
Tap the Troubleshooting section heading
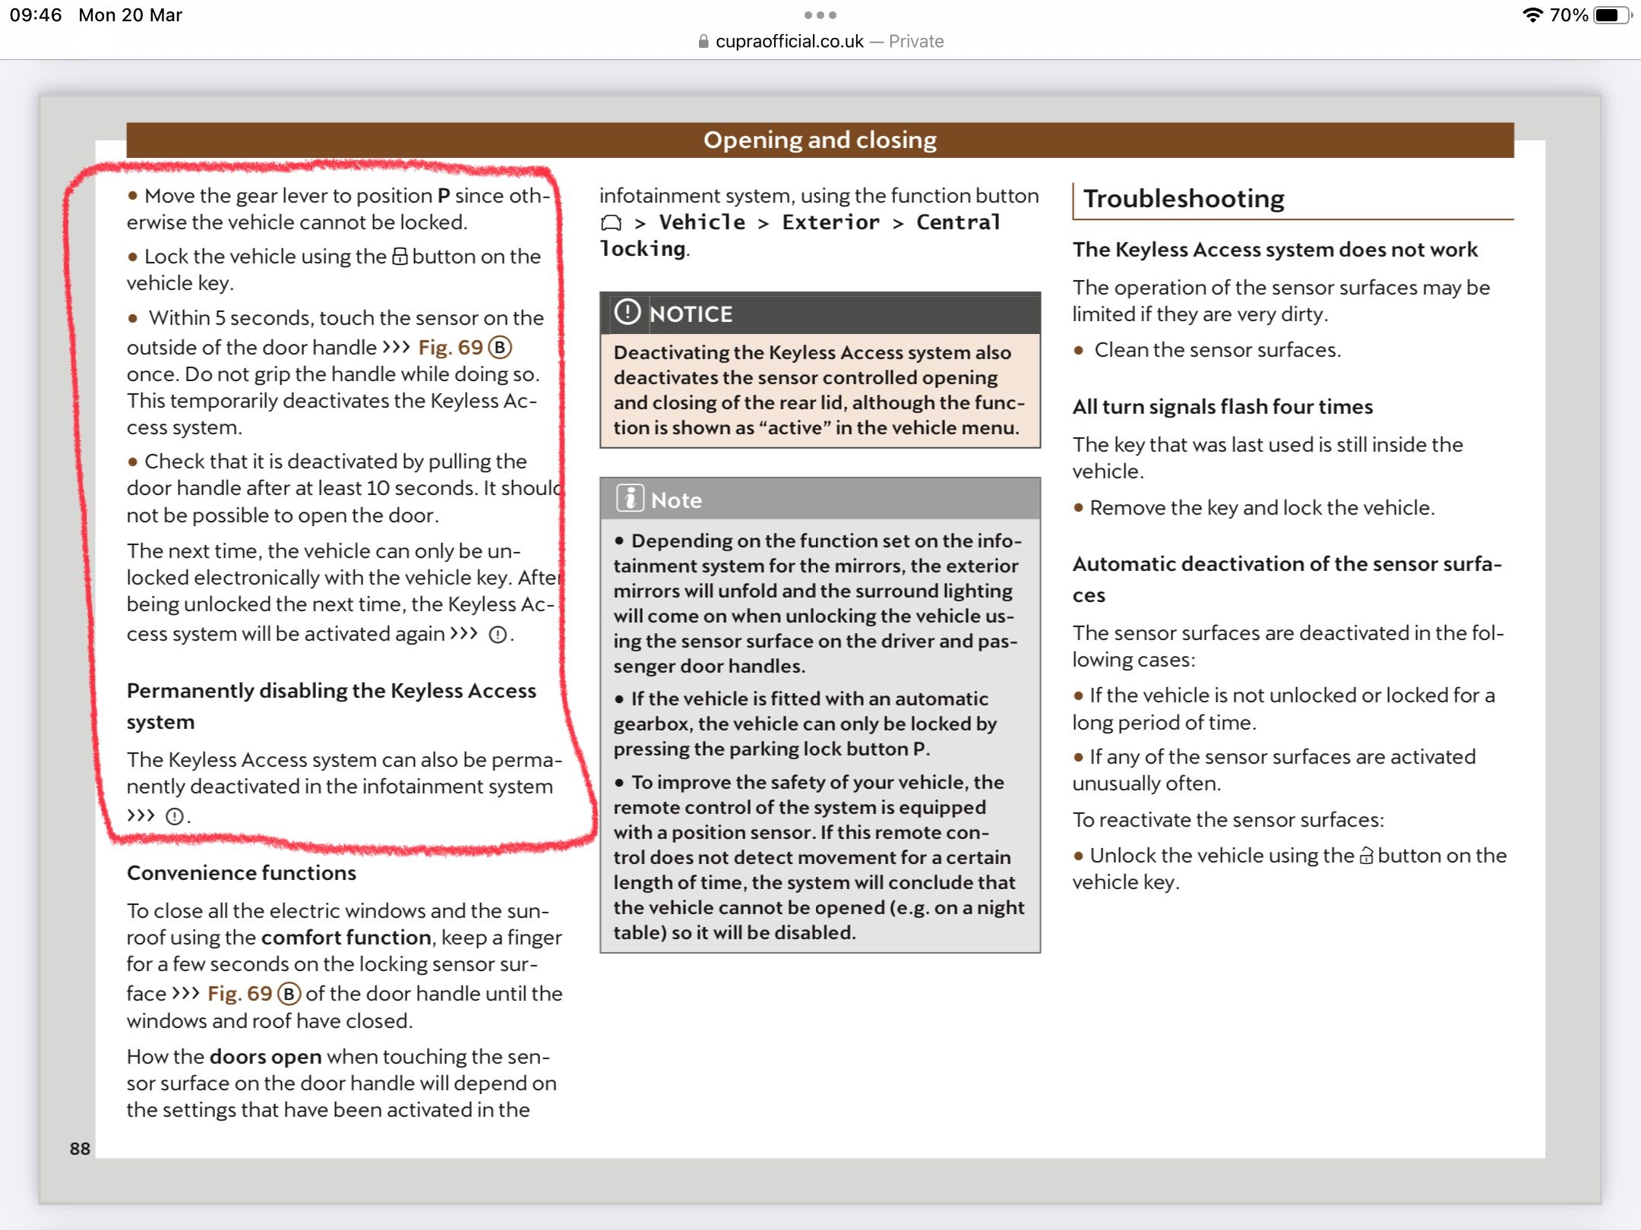[x=1183, y=199]
